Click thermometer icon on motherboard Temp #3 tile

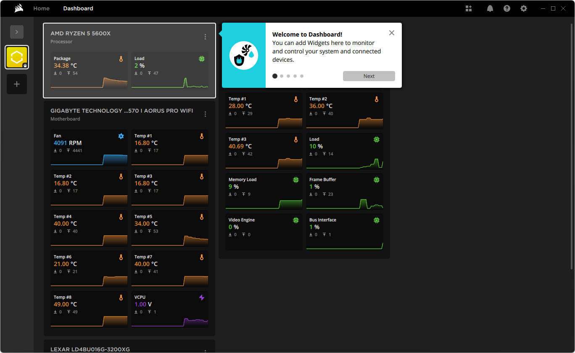tap(202, 176)
